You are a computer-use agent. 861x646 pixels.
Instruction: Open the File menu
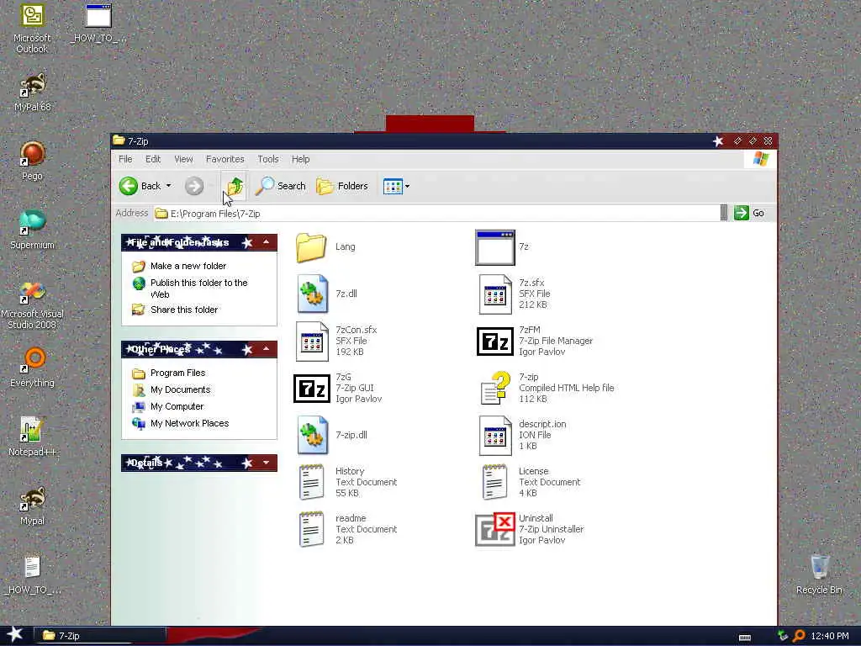(x=125, y=159)
